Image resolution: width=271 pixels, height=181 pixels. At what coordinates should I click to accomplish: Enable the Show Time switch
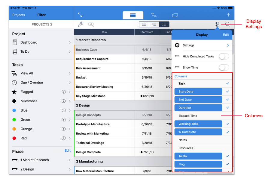coord(224,67)
